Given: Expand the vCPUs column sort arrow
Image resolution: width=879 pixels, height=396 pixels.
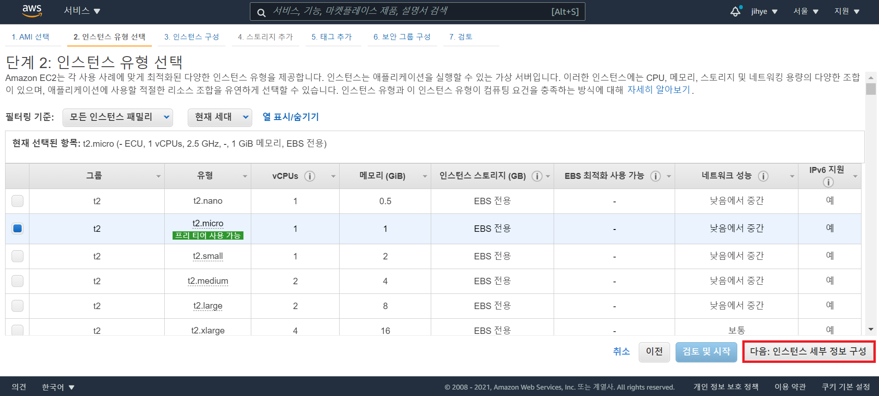Looking at the screenshot, I should tap(333, 177).
